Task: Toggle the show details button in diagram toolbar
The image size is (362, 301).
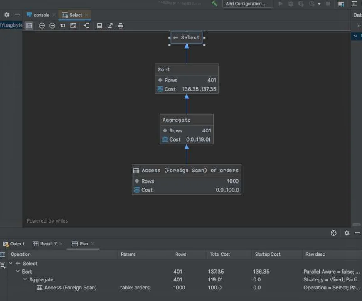Action: [29, 26]
